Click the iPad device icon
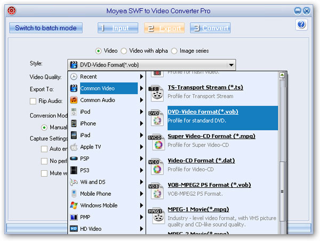This screenshot has width=320, height=241. pyautogui.click(x=74, y=135)
